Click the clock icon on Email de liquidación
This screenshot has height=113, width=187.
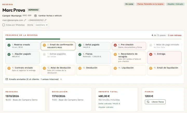pyautogui.click(x=151, y=68)
